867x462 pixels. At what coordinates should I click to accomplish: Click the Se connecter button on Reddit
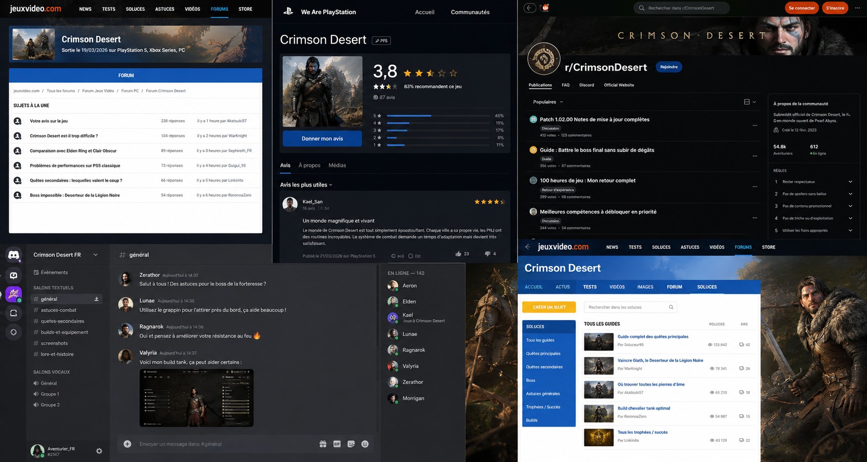coord(802,8)
